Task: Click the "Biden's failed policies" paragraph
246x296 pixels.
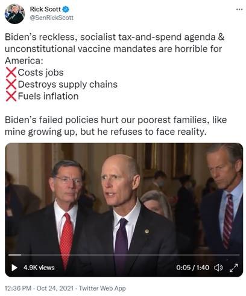Action: coord(116,126)
